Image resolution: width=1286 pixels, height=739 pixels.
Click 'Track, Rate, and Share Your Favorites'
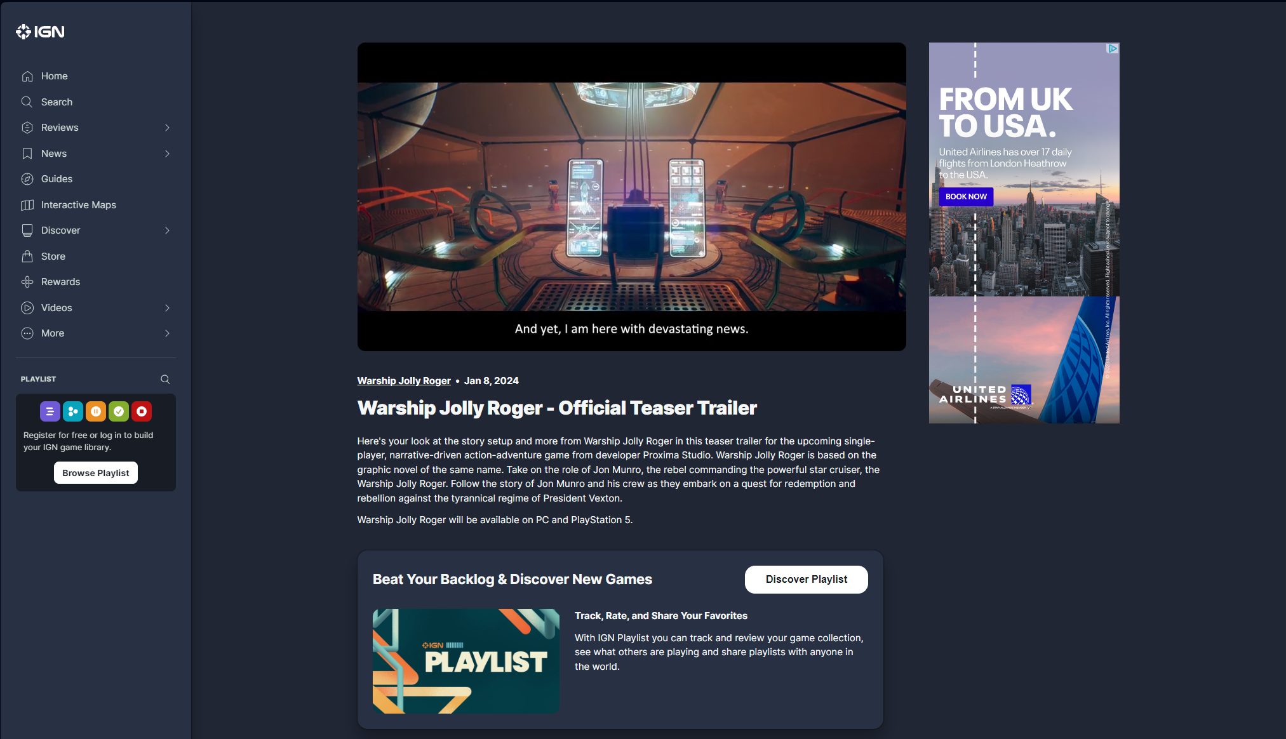coord(661,616)
